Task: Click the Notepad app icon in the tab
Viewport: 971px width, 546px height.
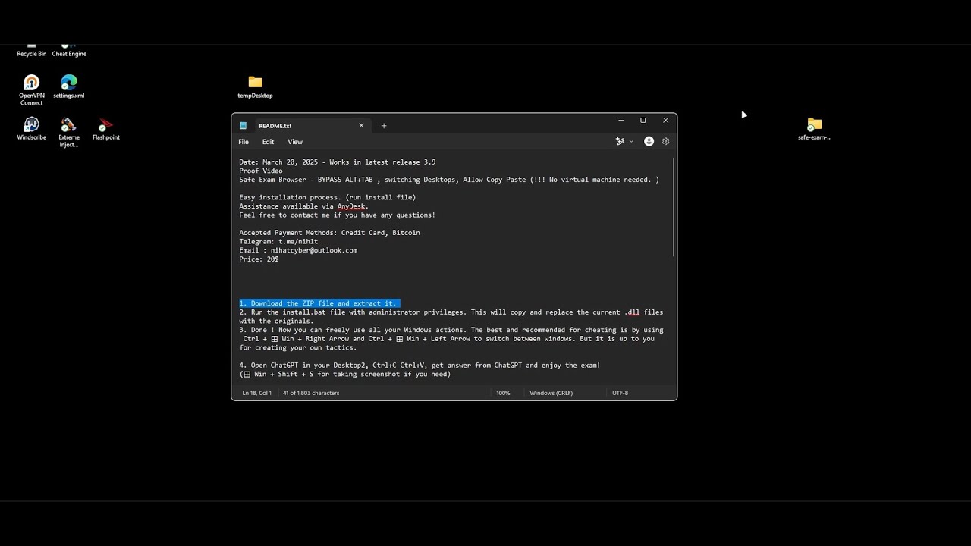Action: (x=244, y=126)
